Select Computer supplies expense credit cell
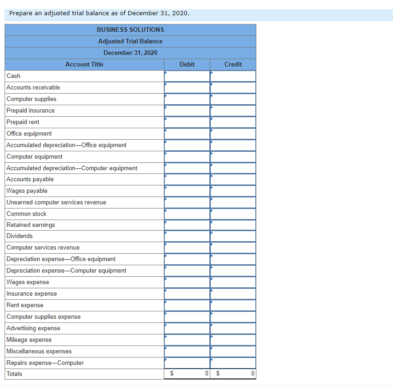393x387 pixels. (233, 317)
